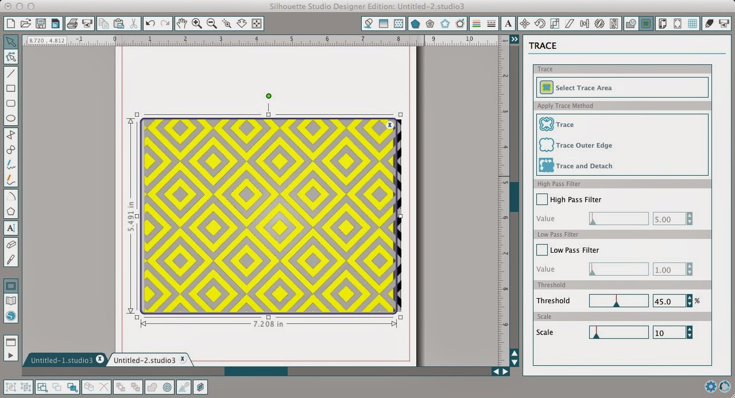Open the Text tool from the left toolbar
This screenshot has height=398, width=735.
coord(10,228)
